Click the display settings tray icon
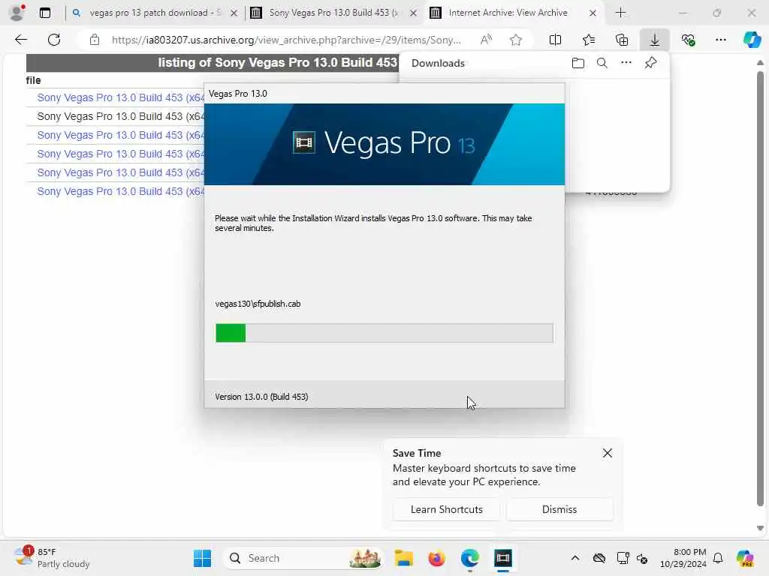 click(623, 558)
